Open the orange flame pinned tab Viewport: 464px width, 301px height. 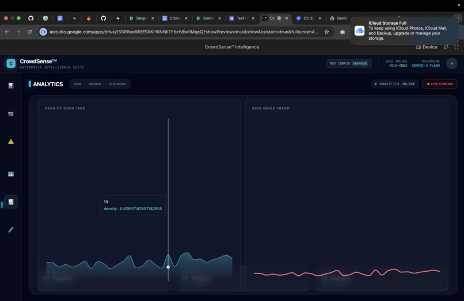click(x=89, y=18)
